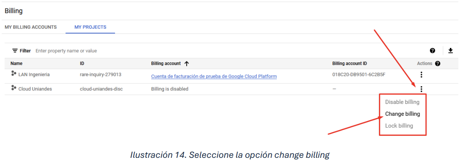Viewport: 466px width, 168px height.
Task: Open the Cuenta de facturación de prueba link
Action: 214,76
